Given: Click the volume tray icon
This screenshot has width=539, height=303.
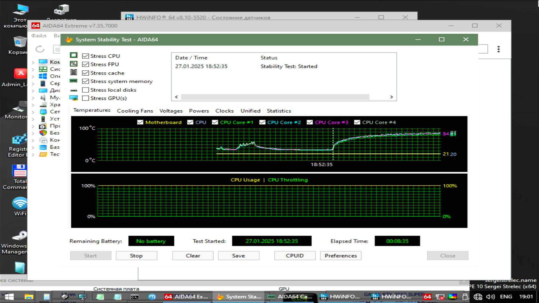Looking at the screenshot, I should pos(490,297).
